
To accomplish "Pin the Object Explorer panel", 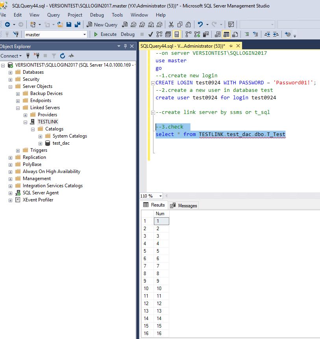I will pyautogui.click(x=126, y=46).
